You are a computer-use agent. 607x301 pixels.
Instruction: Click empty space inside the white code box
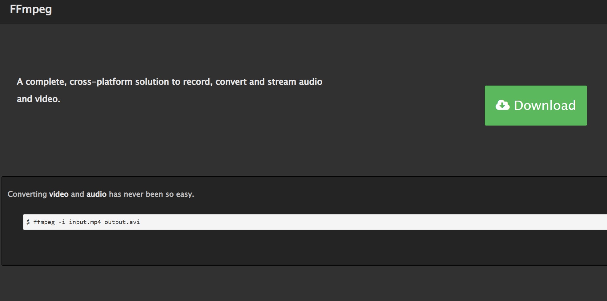coord(339,222)
